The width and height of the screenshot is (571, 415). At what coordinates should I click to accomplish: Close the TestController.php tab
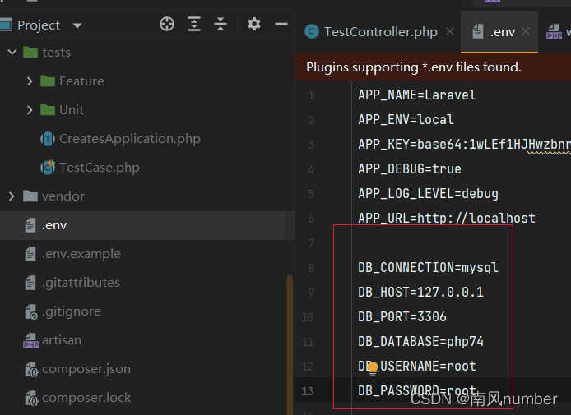[x=450, y=32]
